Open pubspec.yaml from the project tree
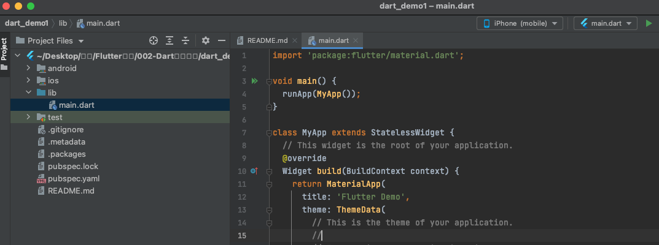Image resolution: width=659 pixels, height=245 pixels. 73,178
